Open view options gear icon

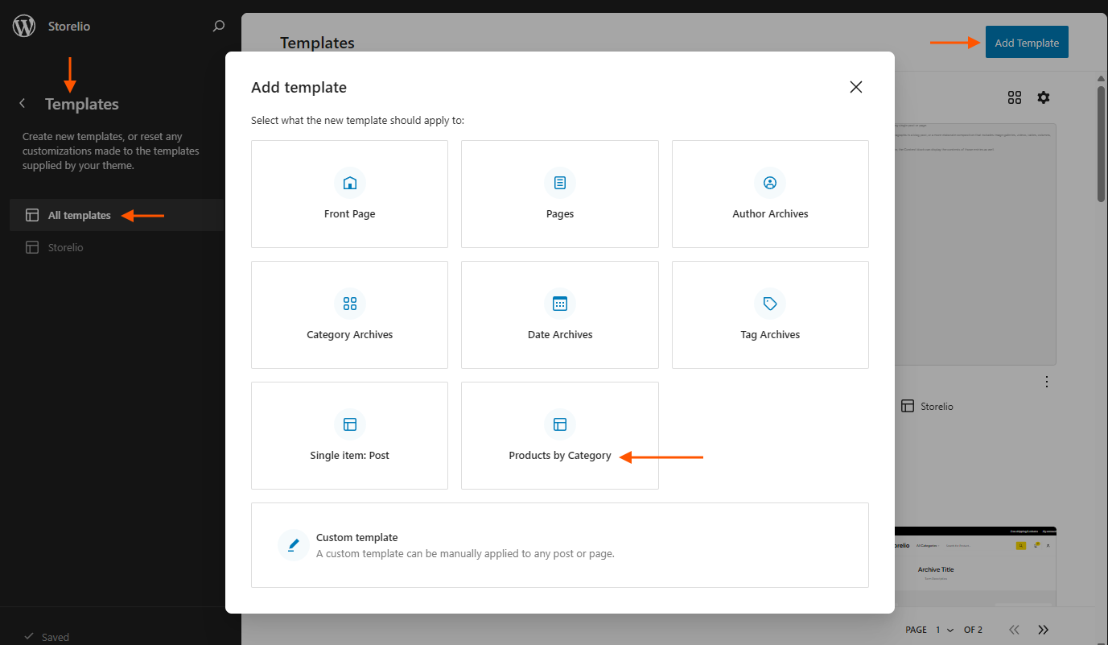pos(1044,97)
